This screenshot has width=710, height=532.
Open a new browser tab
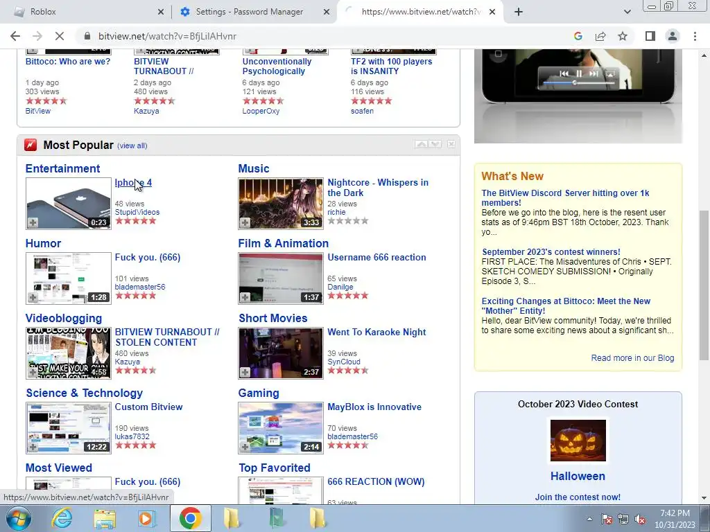coord(519,12)
